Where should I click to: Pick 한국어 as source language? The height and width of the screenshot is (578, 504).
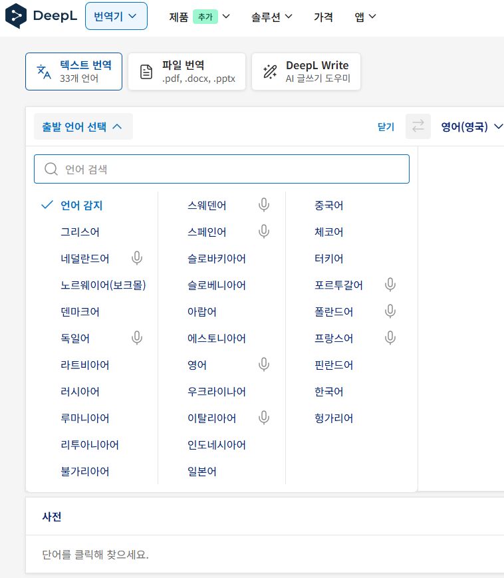(x=328, y=391)
